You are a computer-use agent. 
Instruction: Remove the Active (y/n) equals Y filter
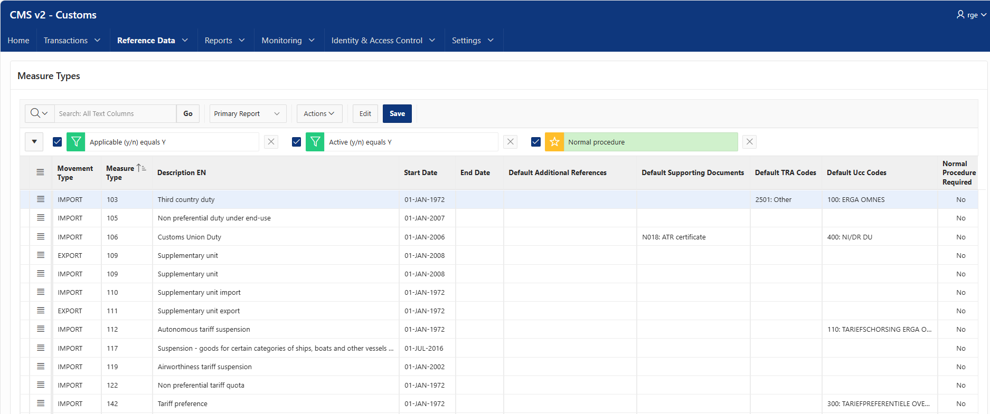pyautogui.click(x=510, y=142)
